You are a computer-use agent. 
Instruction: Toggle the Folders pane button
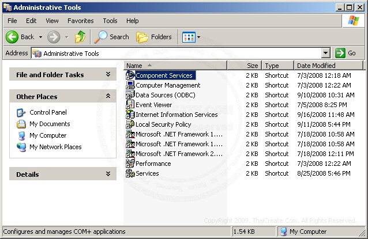(x=154, y=37)
